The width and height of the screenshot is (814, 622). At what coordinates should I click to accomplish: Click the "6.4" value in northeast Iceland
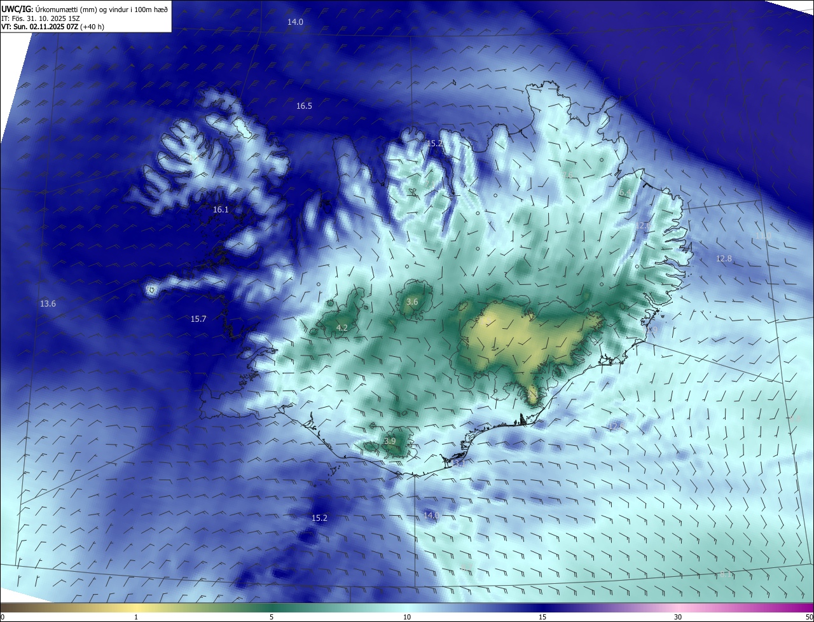(x=625, y=193)
